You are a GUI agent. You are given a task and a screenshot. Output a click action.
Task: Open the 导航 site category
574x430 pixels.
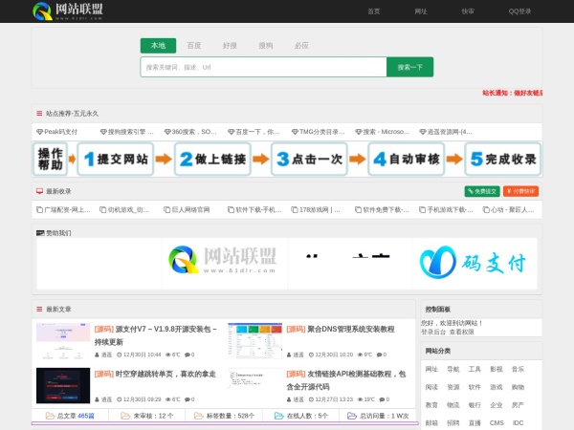pos(453,369)
